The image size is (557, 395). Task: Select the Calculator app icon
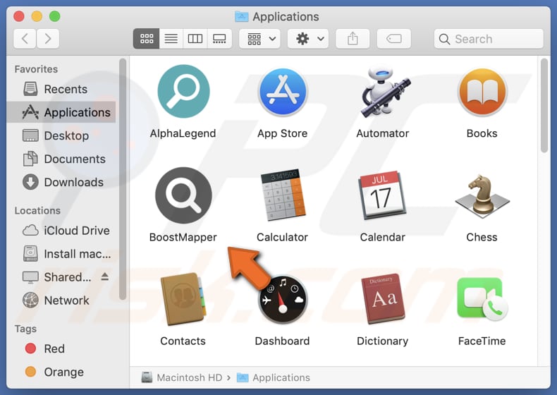pos(283,195)
